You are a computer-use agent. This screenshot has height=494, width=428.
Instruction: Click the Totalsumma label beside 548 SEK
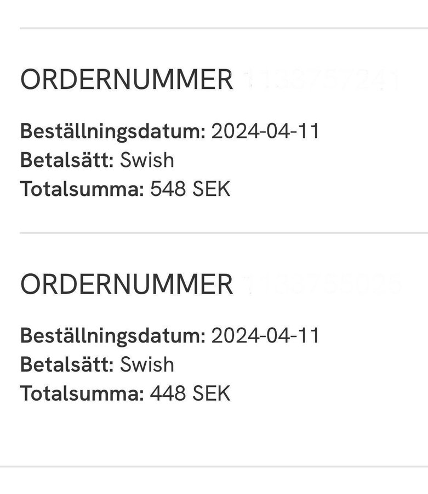click(x=82, y=189)
